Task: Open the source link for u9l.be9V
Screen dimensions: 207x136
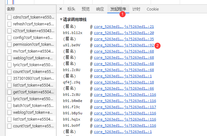Action: point(124,45)
